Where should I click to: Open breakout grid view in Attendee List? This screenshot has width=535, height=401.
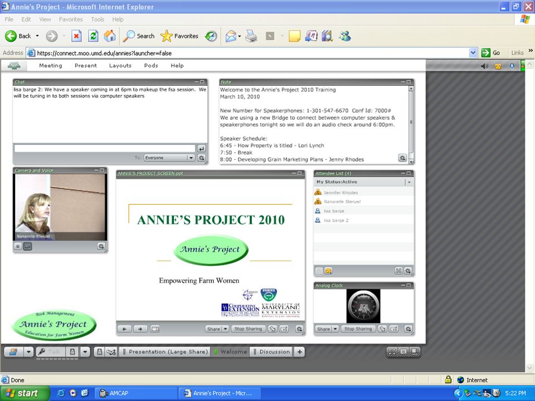pos(398,271)
